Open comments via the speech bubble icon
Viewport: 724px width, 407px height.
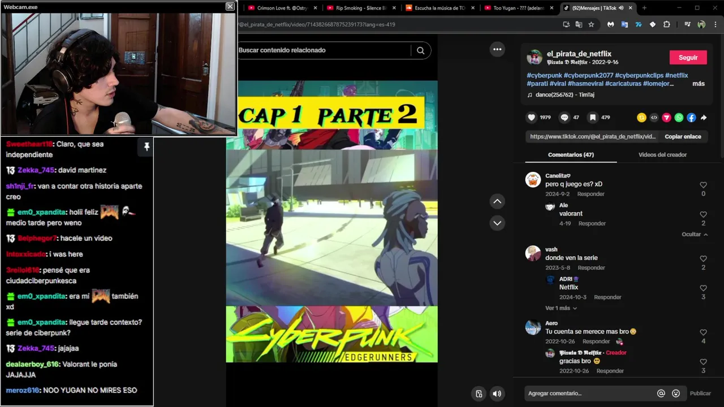coord(564,118)
